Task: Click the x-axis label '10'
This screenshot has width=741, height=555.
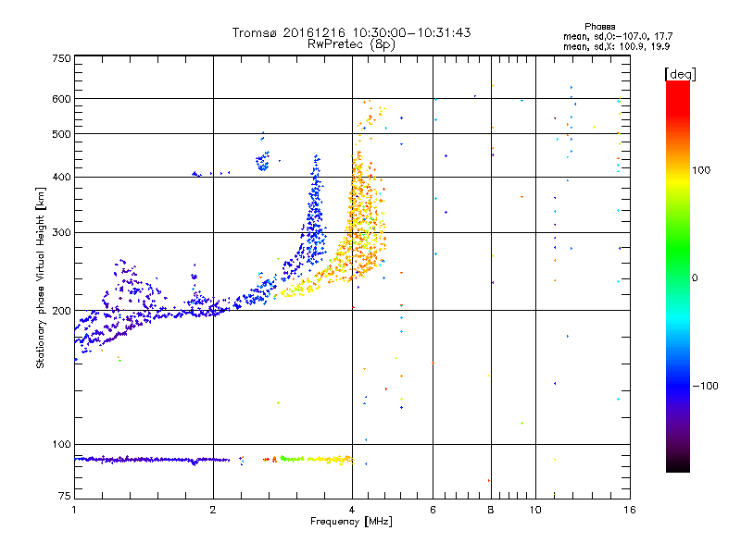Action: pos(535,510)
